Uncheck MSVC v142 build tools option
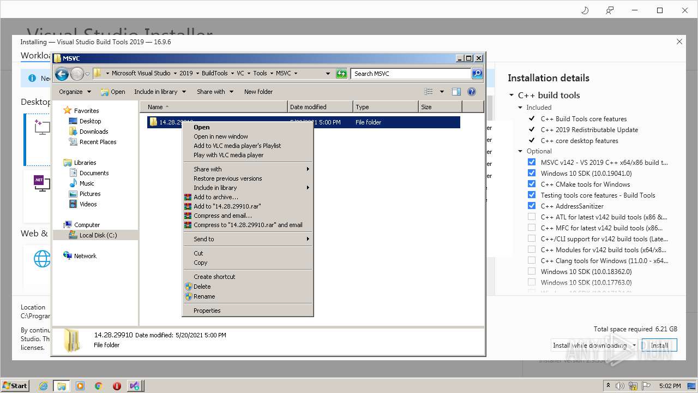This screenshot has width=698, height=393. pyautogui.click(x=532, y=162)
